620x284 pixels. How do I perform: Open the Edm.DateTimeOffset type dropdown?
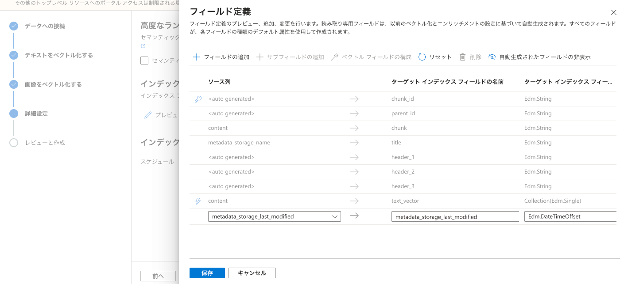pyautogui.click(x=571, y=216)
